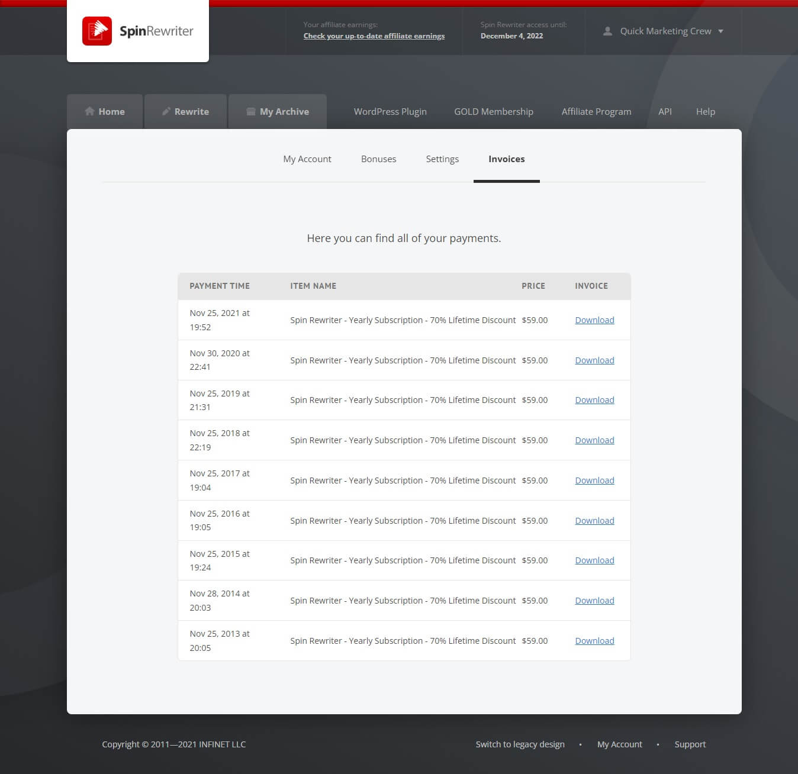Image resolution: width=798 pixels, height=774 pixels.
Task: Click the 'Your affiliate earnings:' label
Action: (x=340, y=25)
